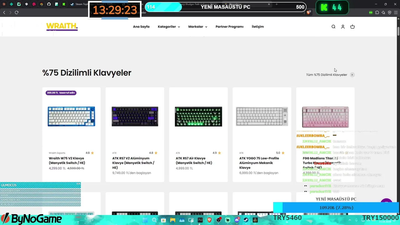Expand the Markalar dropdown menu
Viewport: 400px width, 225px height.
(x=198, y=27)
